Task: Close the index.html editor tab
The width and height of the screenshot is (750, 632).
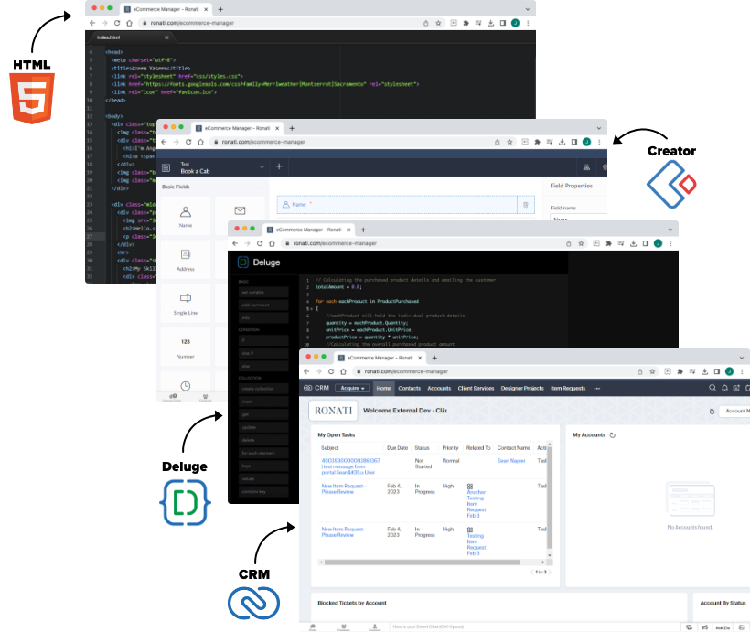Action: [x=166, y=37]
